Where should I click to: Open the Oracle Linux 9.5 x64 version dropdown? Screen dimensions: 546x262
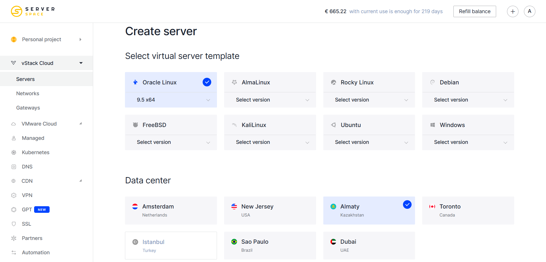pyautogui.click(x=171, y=100)
